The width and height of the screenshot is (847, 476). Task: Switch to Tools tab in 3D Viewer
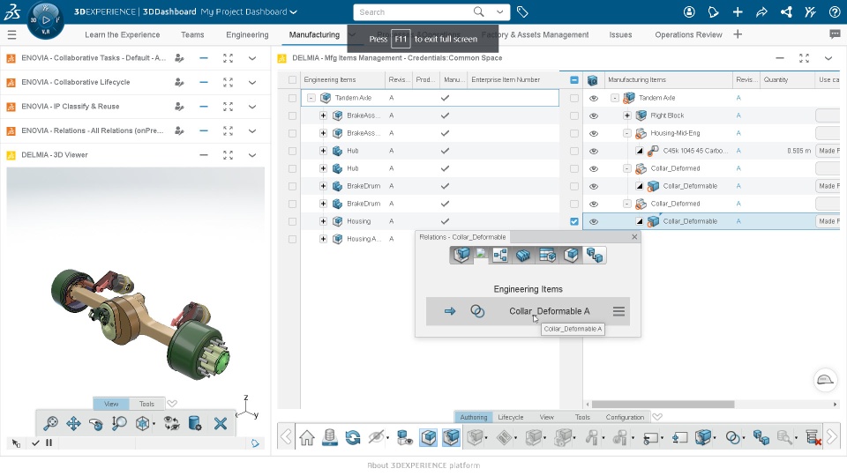pos(146,404)
